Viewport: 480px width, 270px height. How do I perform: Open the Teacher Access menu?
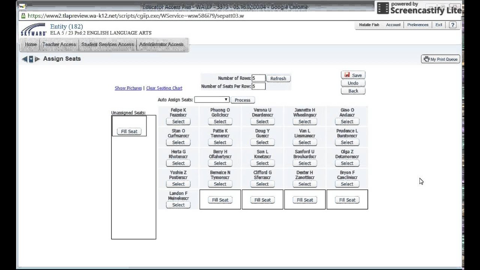59,45
